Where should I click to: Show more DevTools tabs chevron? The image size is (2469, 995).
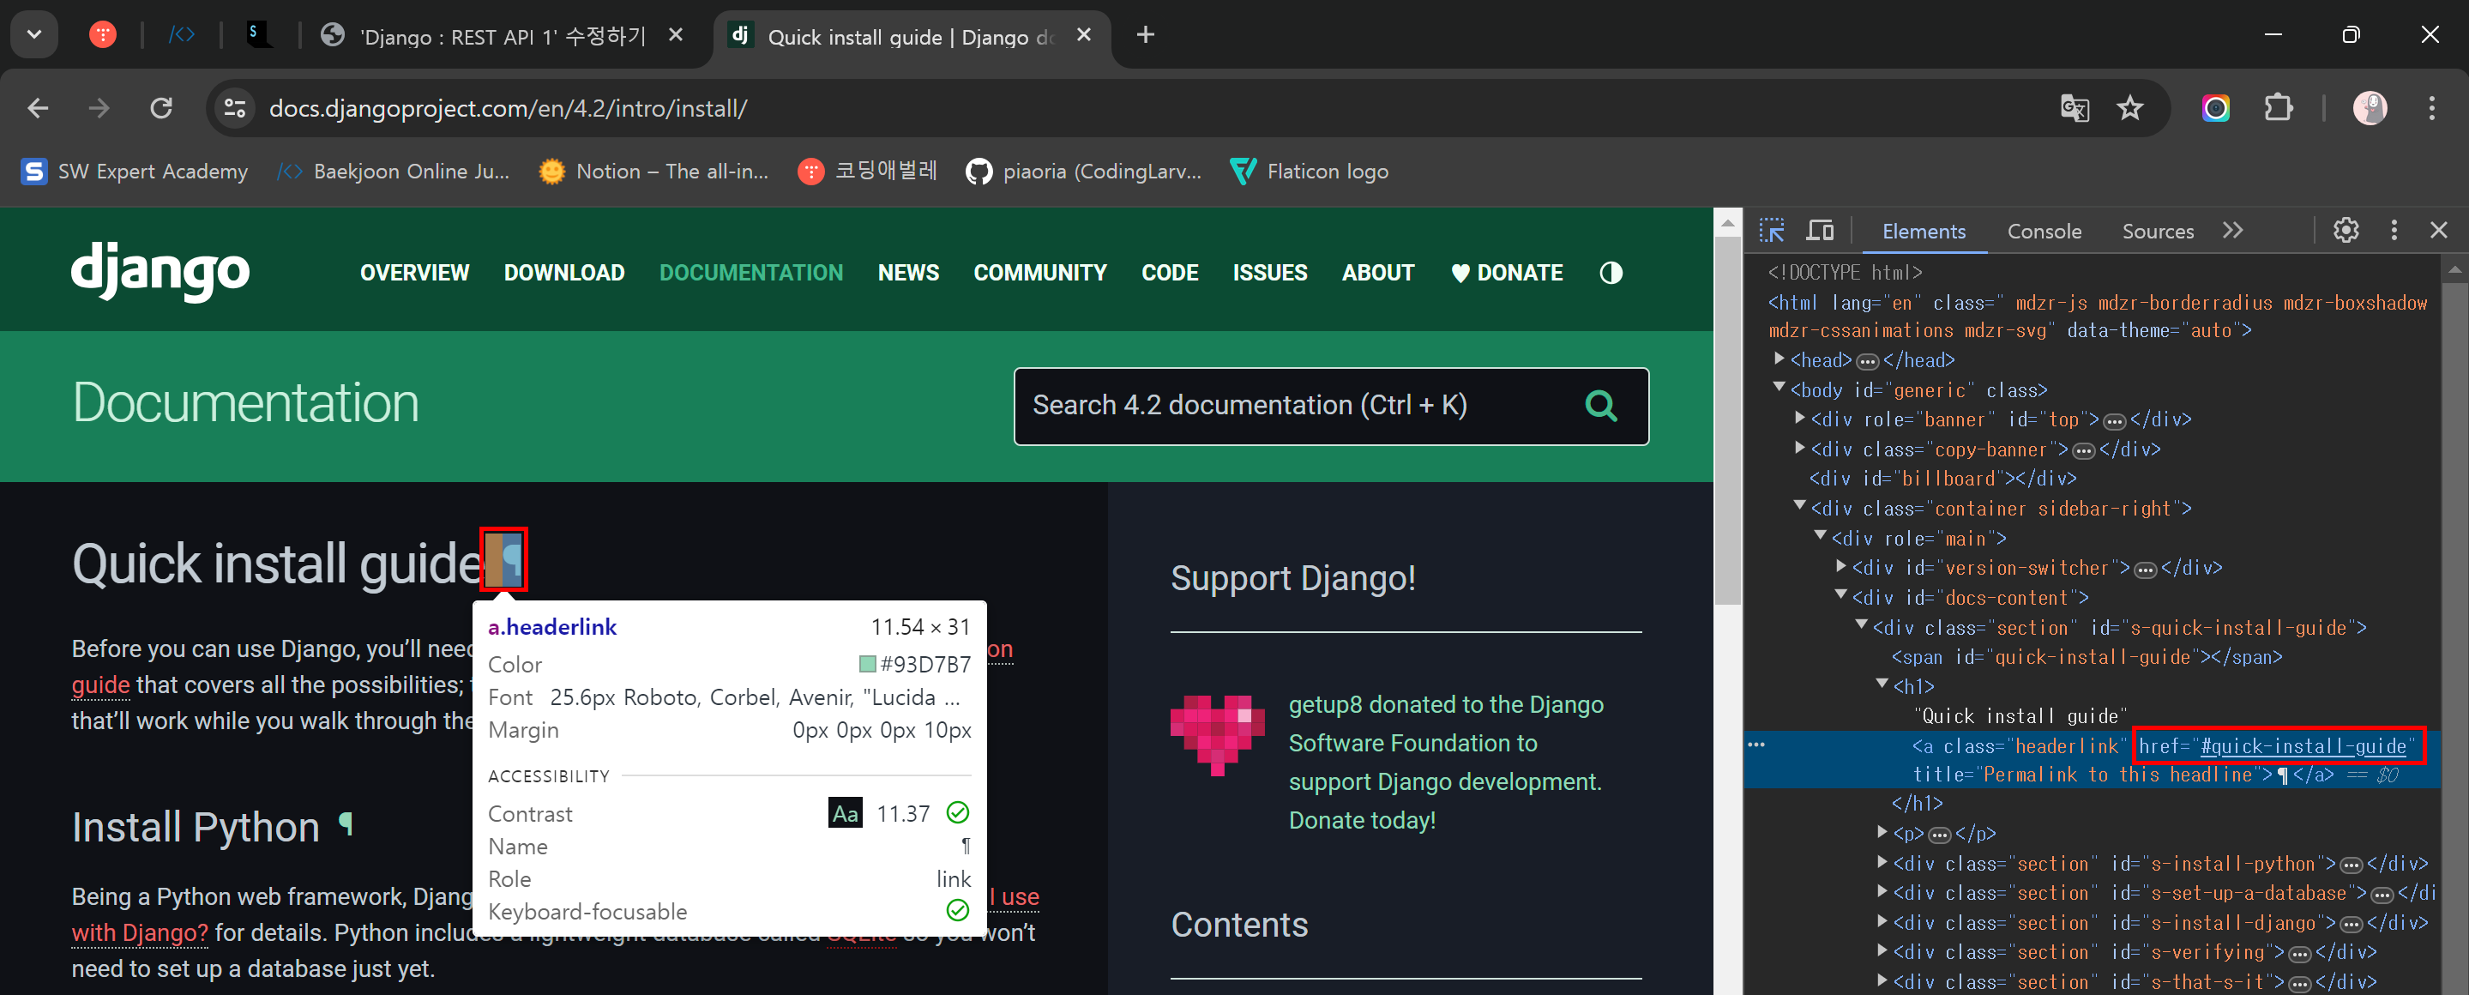2232,230
